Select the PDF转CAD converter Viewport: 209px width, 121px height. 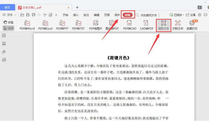(129, 25)
